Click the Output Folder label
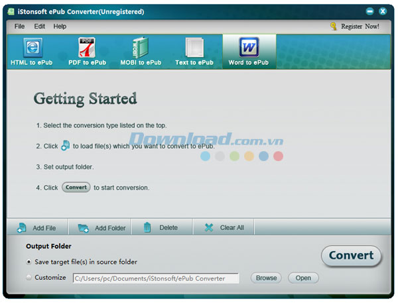The height and width of the screenshot is (303, 398). pyautogui.click(x=48, y=246)
